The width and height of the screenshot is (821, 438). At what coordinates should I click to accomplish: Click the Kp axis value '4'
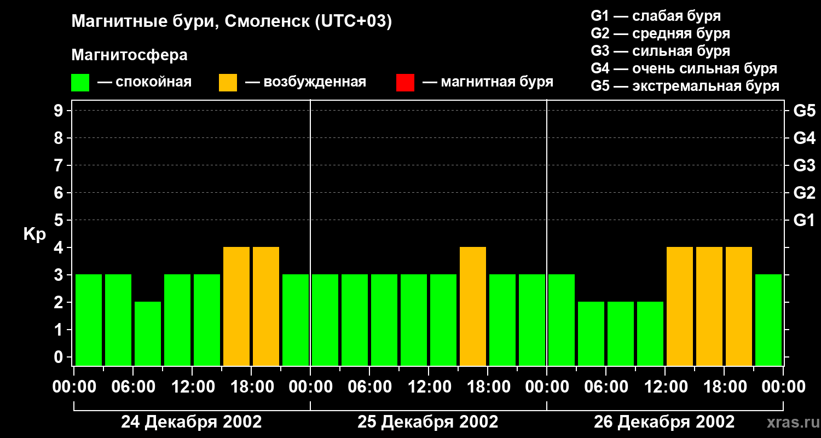tap(60, 247)
